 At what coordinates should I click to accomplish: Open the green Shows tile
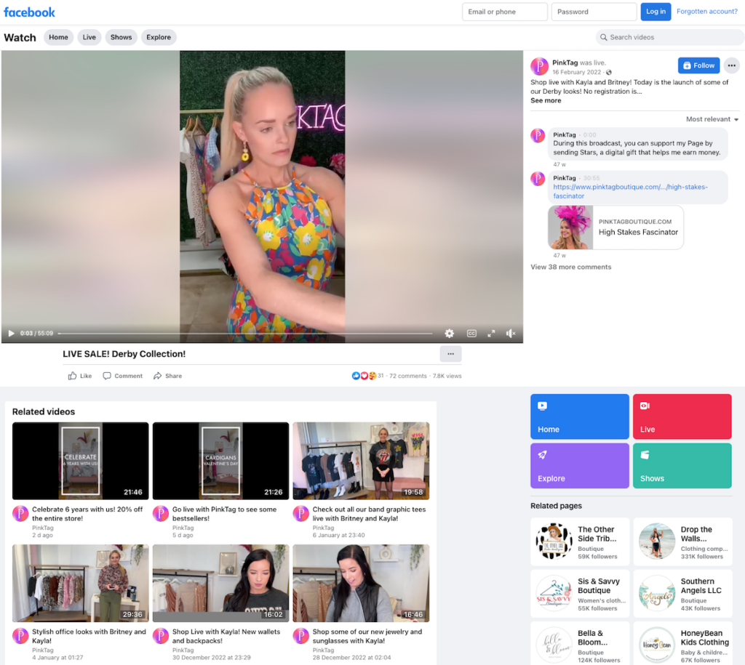tap(682, 466)
